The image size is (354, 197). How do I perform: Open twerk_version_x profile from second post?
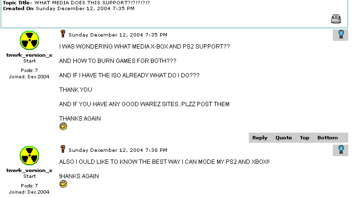coord(29,170)
